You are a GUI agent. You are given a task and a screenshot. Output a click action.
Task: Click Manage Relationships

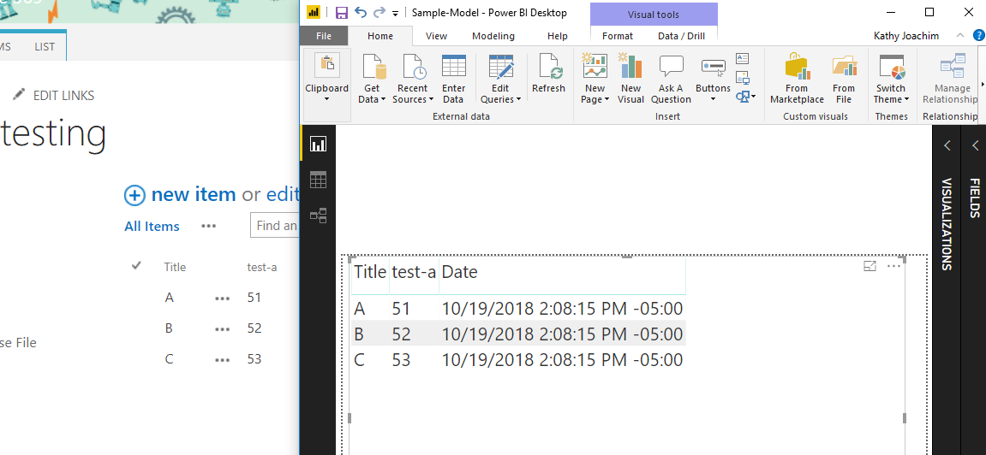[949, 79]
